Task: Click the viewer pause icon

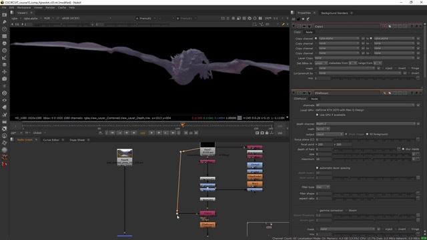Action: tap(260, 18)
